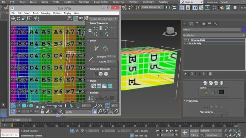246x138 pixels.
Task: Click the Pin Stack icon
Action: click(x=185, y=74)
